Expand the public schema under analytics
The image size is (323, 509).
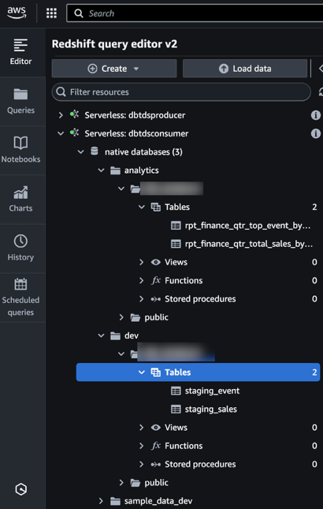coord(121,317)
